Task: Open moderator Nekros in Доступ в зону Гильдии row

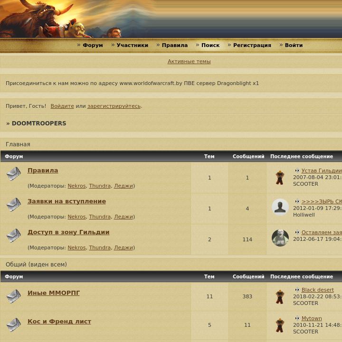Action: point(76,247)
